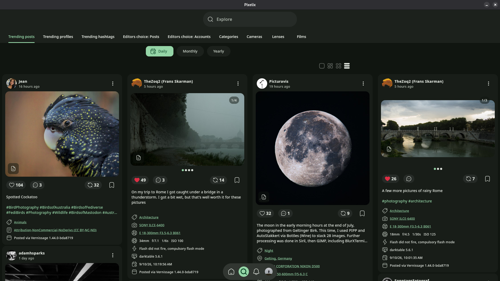Switch to Trending hashtags tab

click(x=98, y=37)
